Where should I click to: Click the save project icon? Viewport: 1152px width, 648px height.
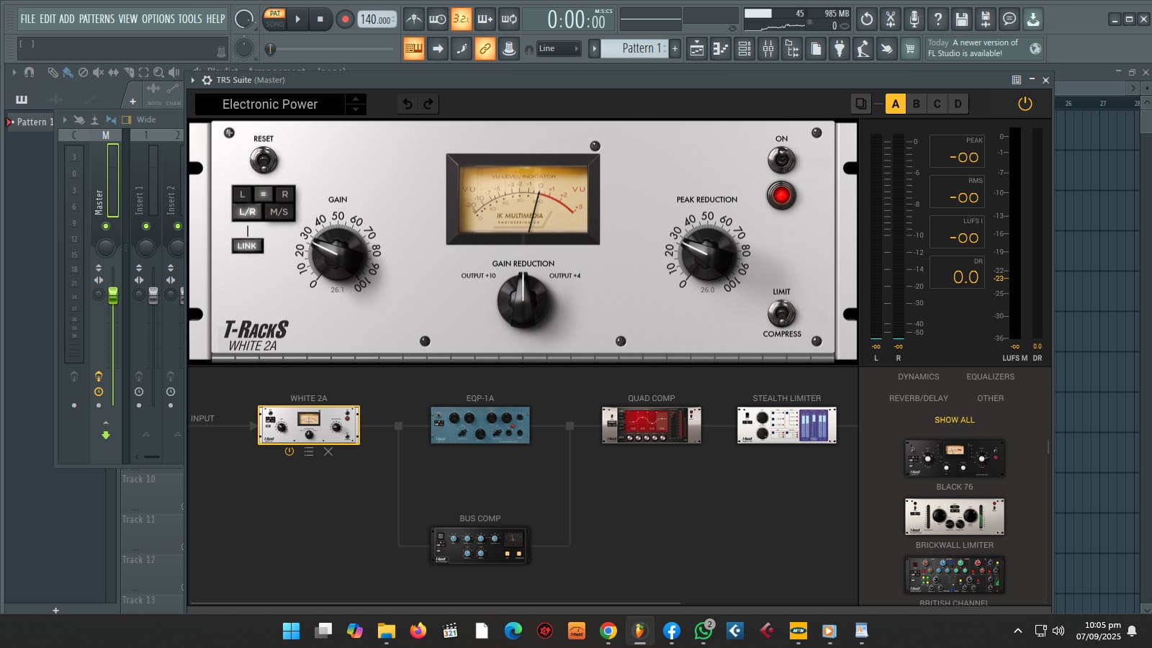coord(961,19)
